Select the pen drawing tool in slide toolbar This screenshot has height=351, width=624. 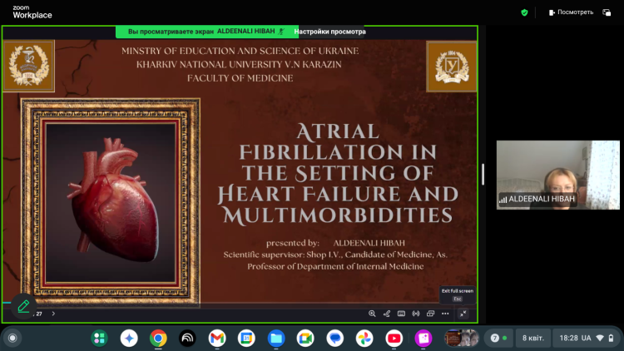point(386,314)
